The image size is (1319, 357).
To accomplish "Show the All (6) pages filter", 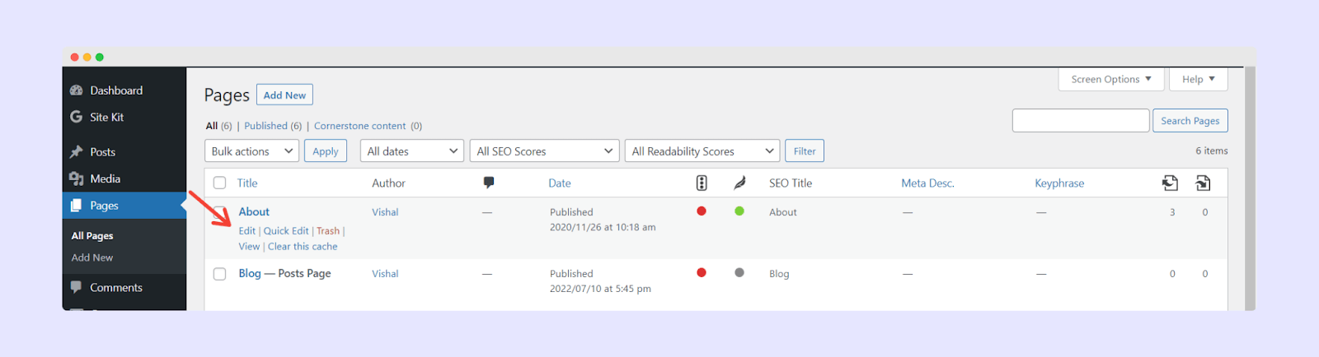I will [x=218, y=126].
